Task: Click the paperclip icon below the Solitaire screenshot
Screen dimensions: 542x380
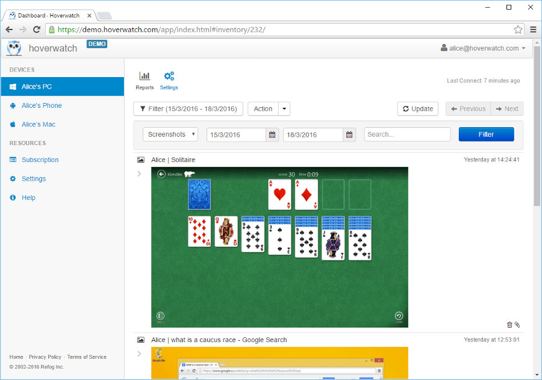Action: tap(517, 325)
